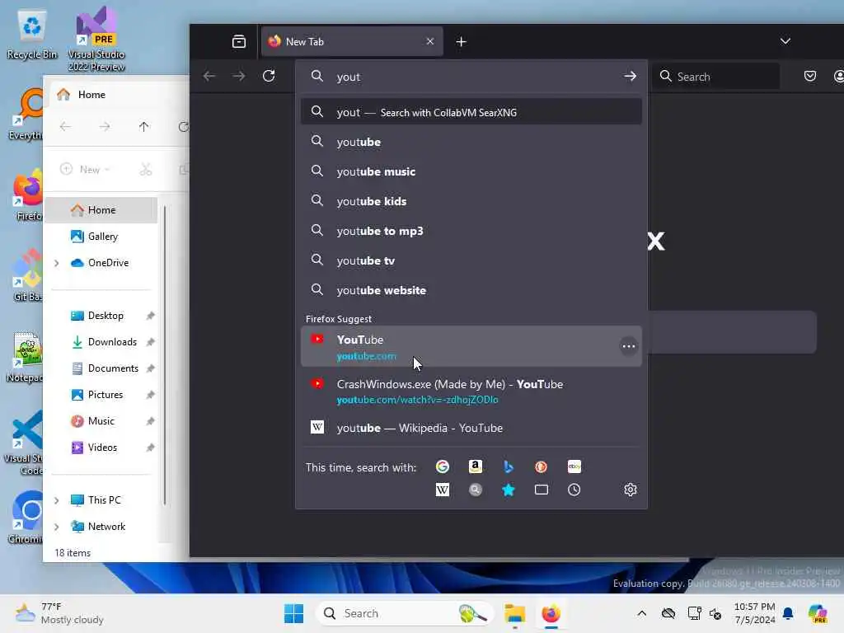
Task: Open Videos quick access folder
Action: (x=102, y=448)
